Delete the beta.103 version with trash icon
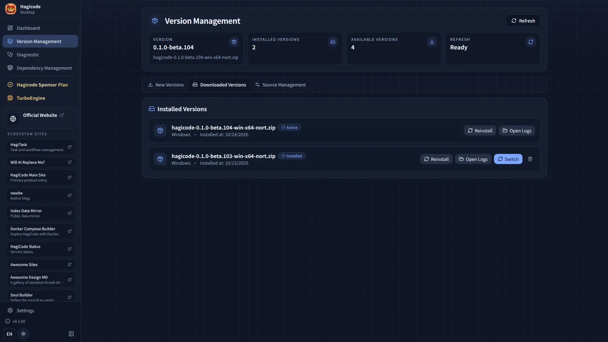The height and width of the screenshot is (342, 608). click(x=530, y=159)
